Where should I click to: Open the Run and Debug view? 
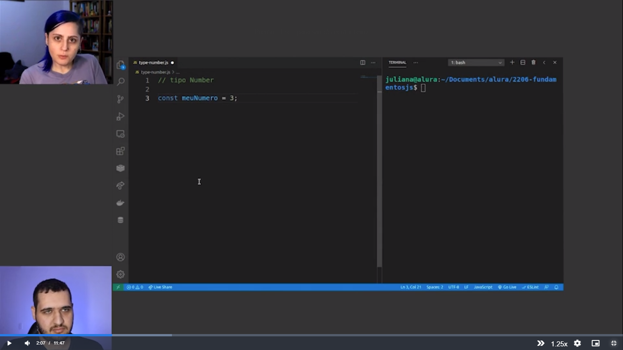point(120,116)
